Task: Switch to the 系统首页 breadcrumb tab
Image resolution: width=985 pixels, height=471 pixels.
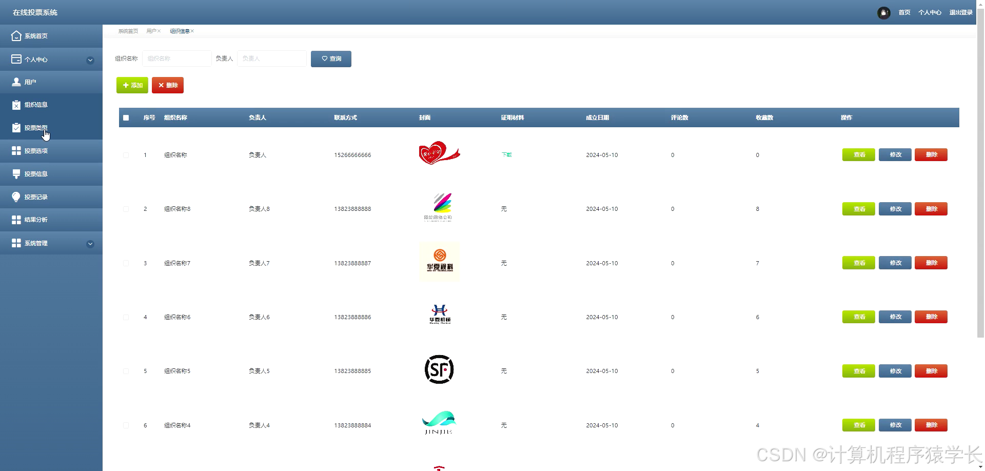Action: (x=128, y=31)
